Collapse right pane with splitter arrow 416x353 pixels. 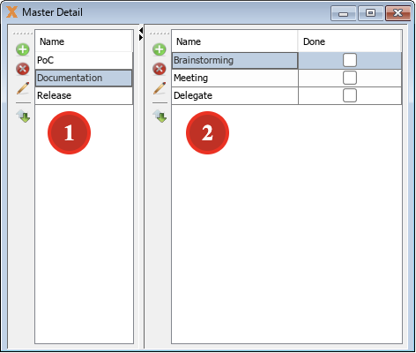tap(141, 37)
